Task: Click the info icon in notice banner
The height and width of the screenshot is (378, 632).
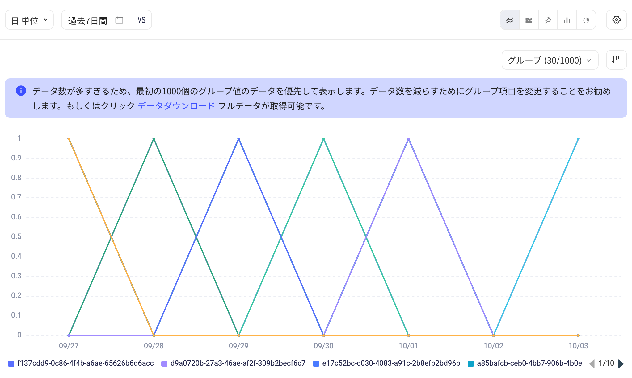Action: pyautogui.click(x=21, y=91)
